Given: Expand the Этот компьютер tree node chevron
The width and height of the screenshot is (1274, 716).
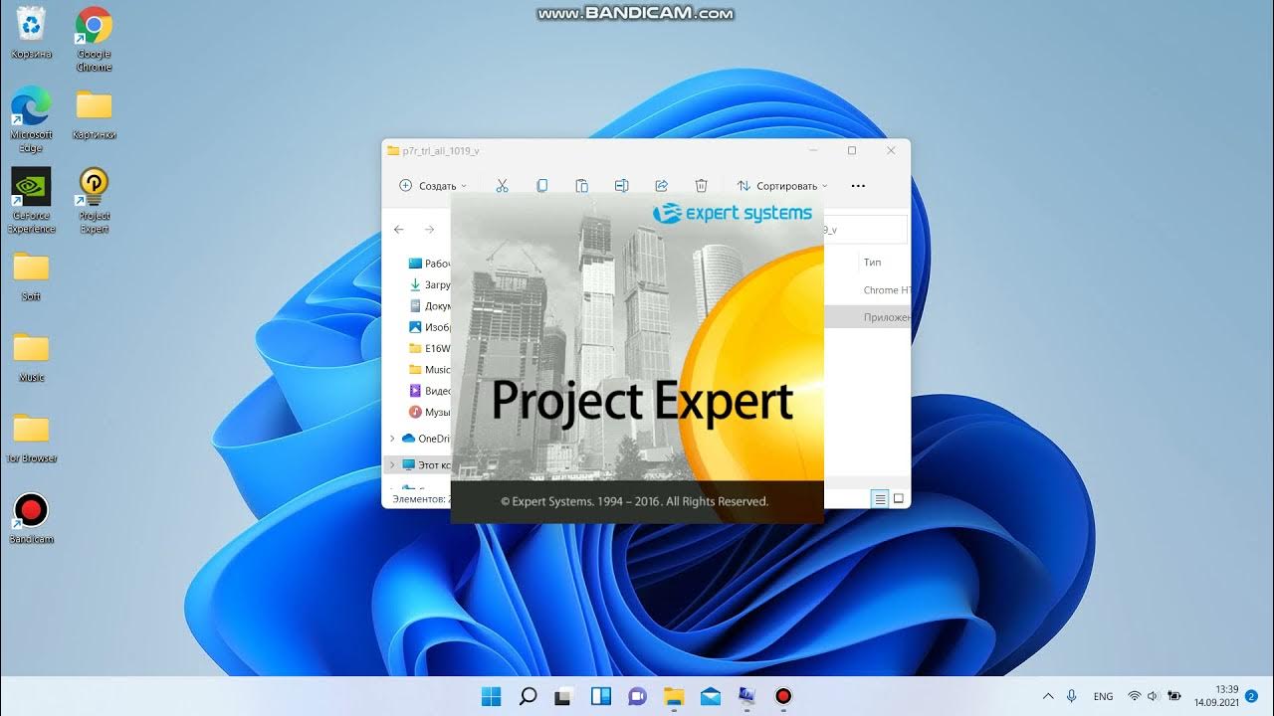Looking at the screenshot, I should coord(393,464).
